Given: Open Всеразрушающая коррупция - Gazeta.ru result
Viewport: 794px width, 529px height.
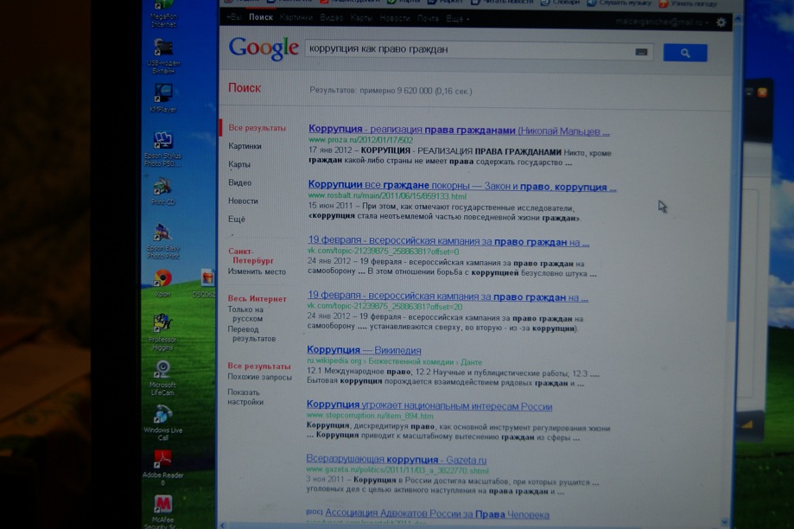Looking at the screenshot, I should point(396,460).
